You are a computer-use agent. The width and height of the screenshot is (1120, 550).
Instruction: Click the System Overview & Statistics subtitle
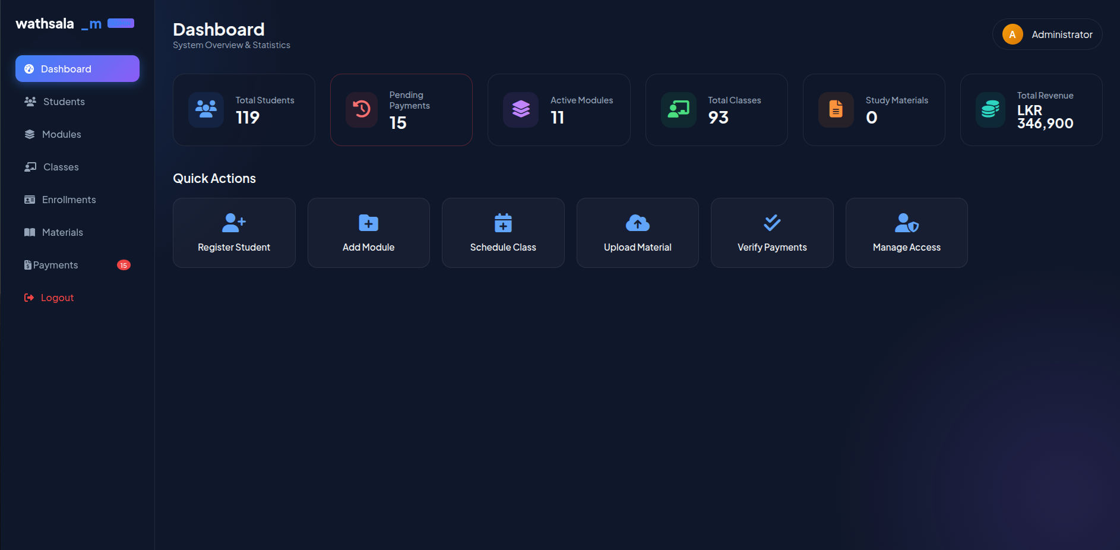[x=232, y=45]
